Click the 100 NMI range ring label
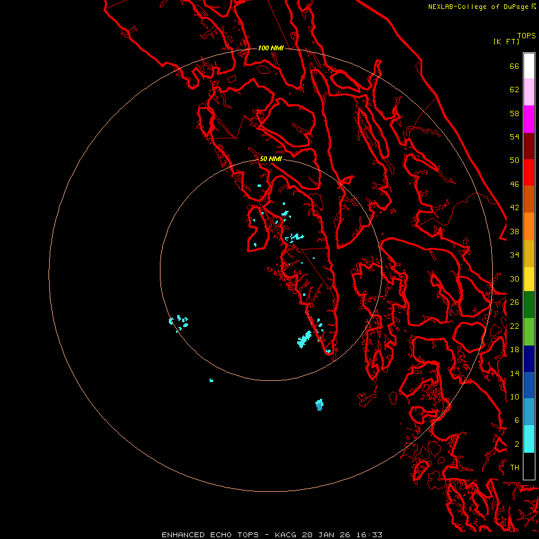The width and height of the screenshot is (539, 539). point(271,48)
